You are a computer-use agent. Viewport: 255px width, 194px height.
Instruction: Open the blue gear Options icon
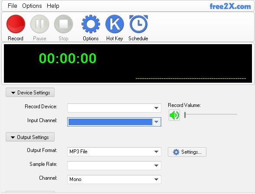click(x=91, y=24)
